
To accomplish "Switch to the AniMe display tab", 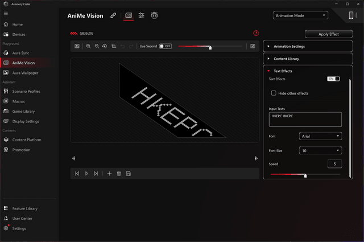I will (x=129, y=15).
